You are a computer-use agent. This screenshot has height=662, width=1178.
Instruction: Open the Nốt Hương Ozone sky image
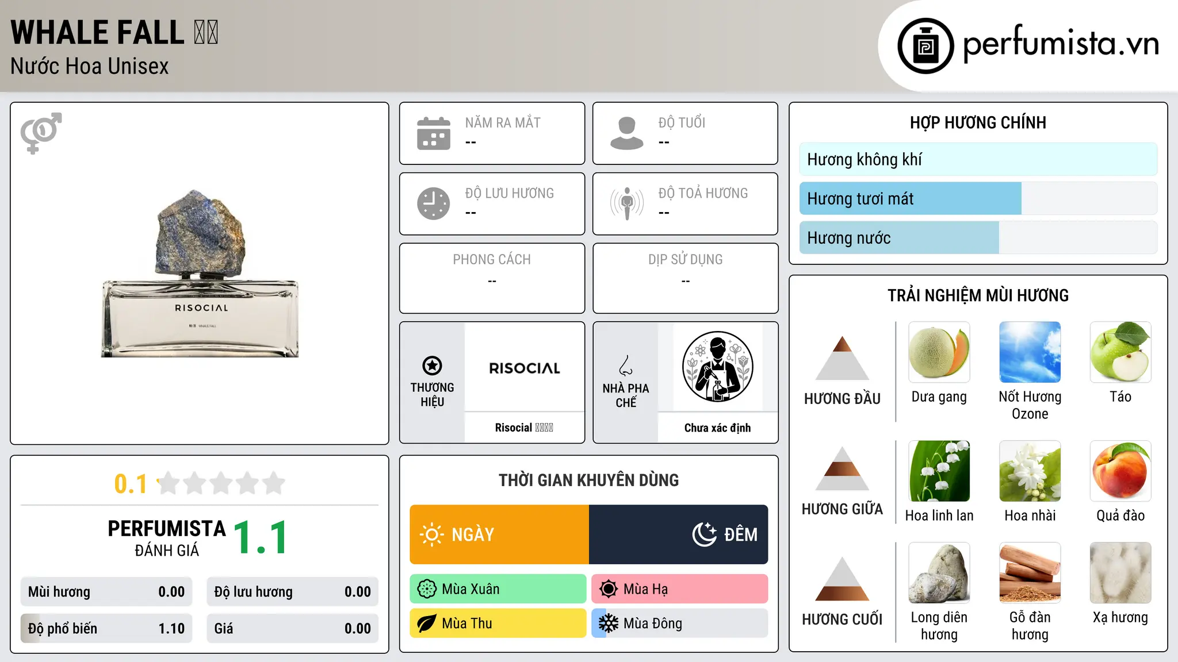tap(1030, 352)
